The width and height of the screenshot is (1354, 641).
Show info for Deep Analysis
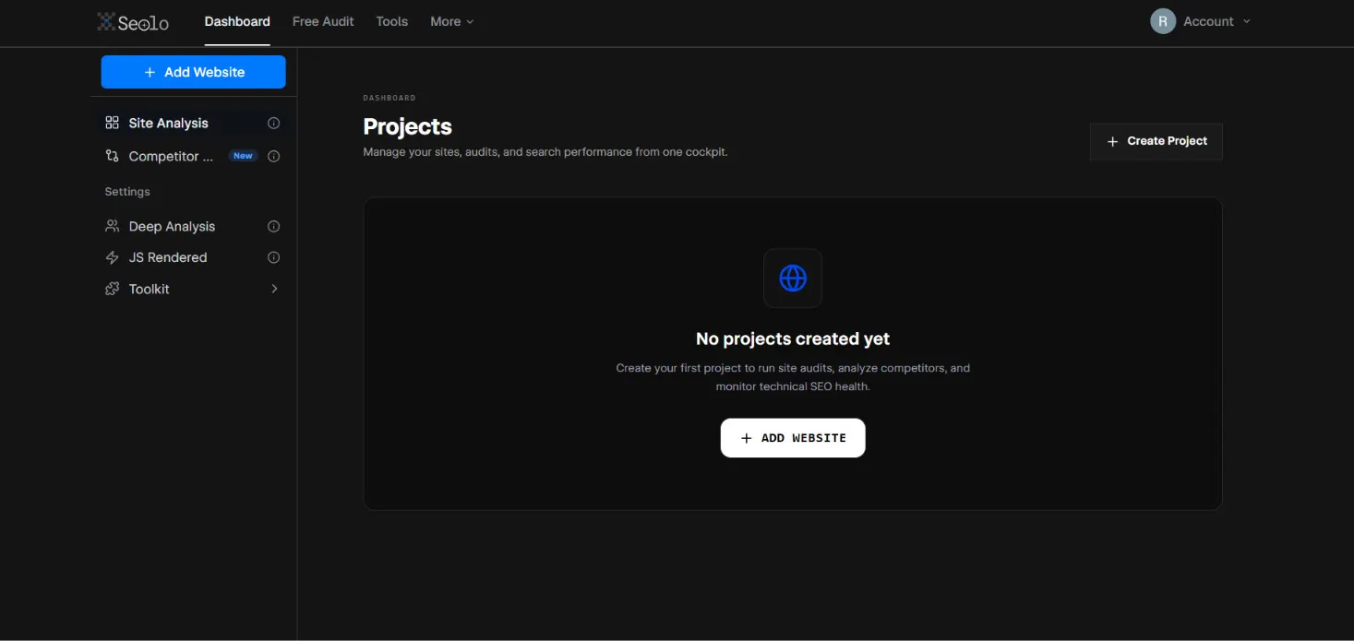coord(273,226)
